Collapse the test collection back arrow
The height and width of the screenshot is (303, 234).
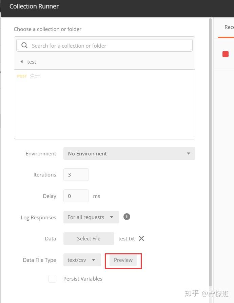(22, 62)
